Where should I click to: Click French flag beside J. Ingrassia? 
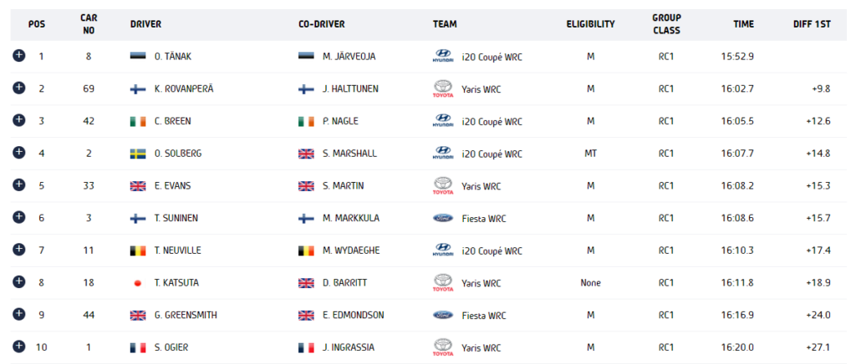click(306, 347)
